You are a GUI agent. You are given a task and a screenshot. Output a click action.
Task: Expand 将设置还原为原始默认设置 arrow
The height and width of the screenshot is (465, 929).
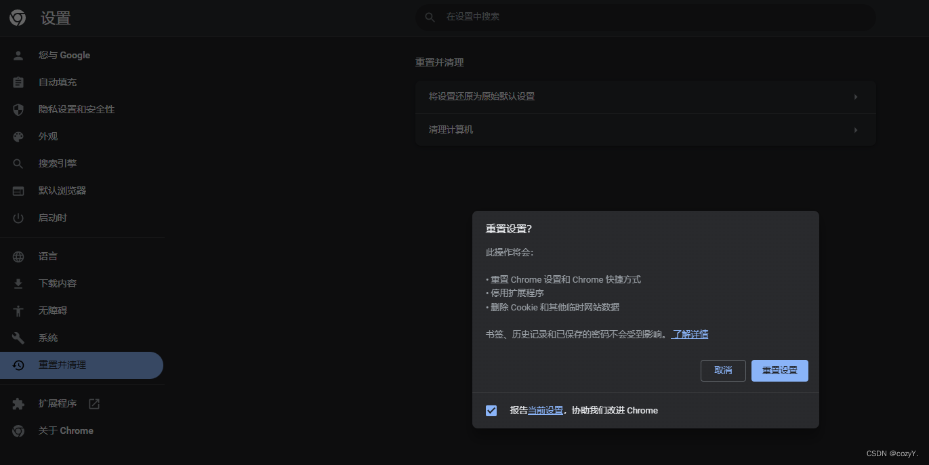856,97
